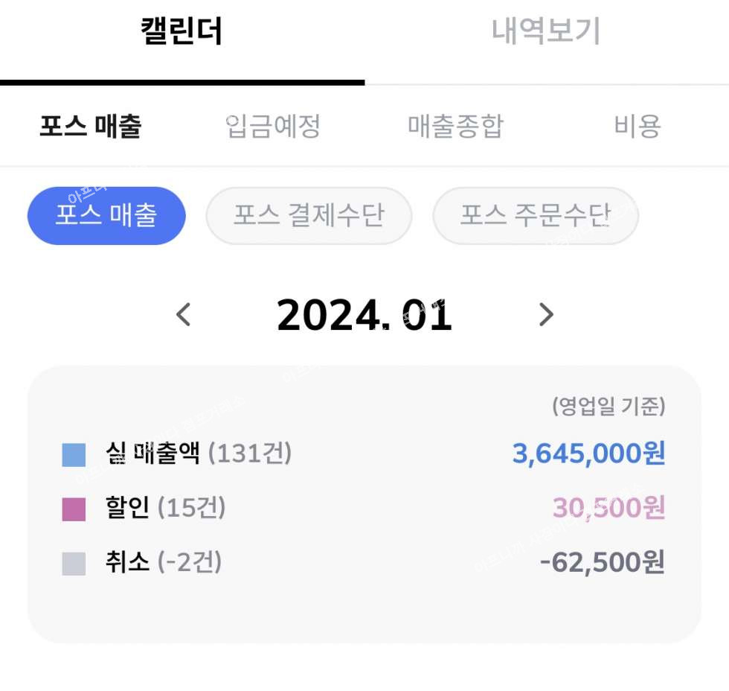This screenshot has height=691, width=729.
Task: Open the 할인 (15건) row label
Action: (165, 508)
